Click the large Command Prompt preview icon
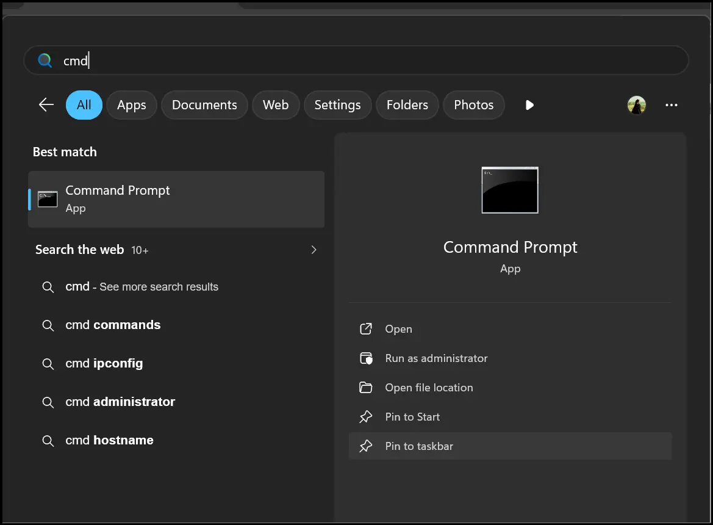This screenshot has height=525, width=713. [x=510, y=190]
